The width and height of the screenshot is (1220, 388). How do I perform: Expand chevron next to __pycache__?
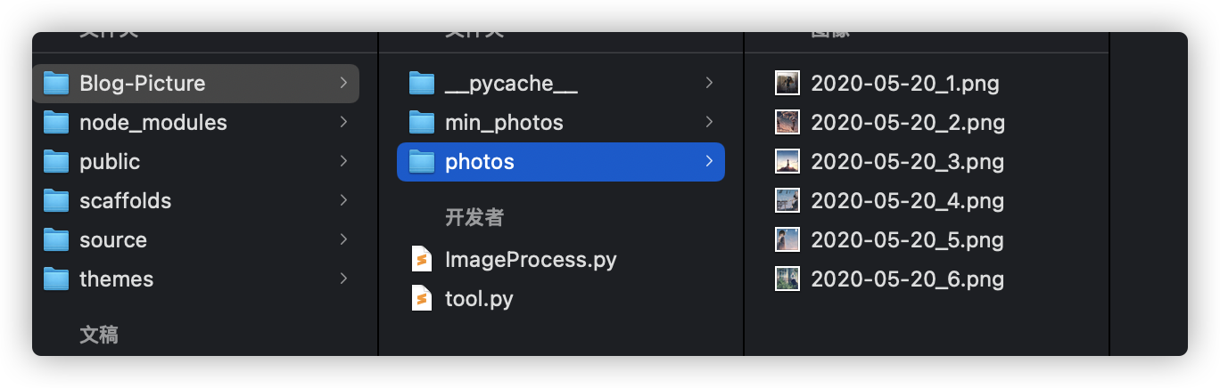709,83
